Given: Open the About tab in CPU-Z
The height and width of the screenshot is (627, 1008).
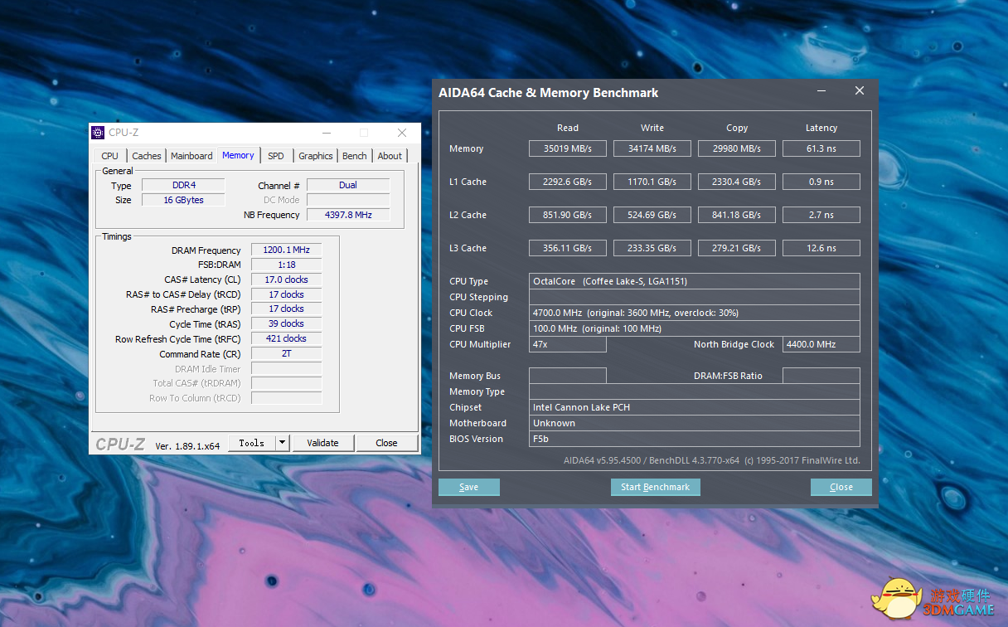Looking at the screenshot, I should [x=390, y=156].
